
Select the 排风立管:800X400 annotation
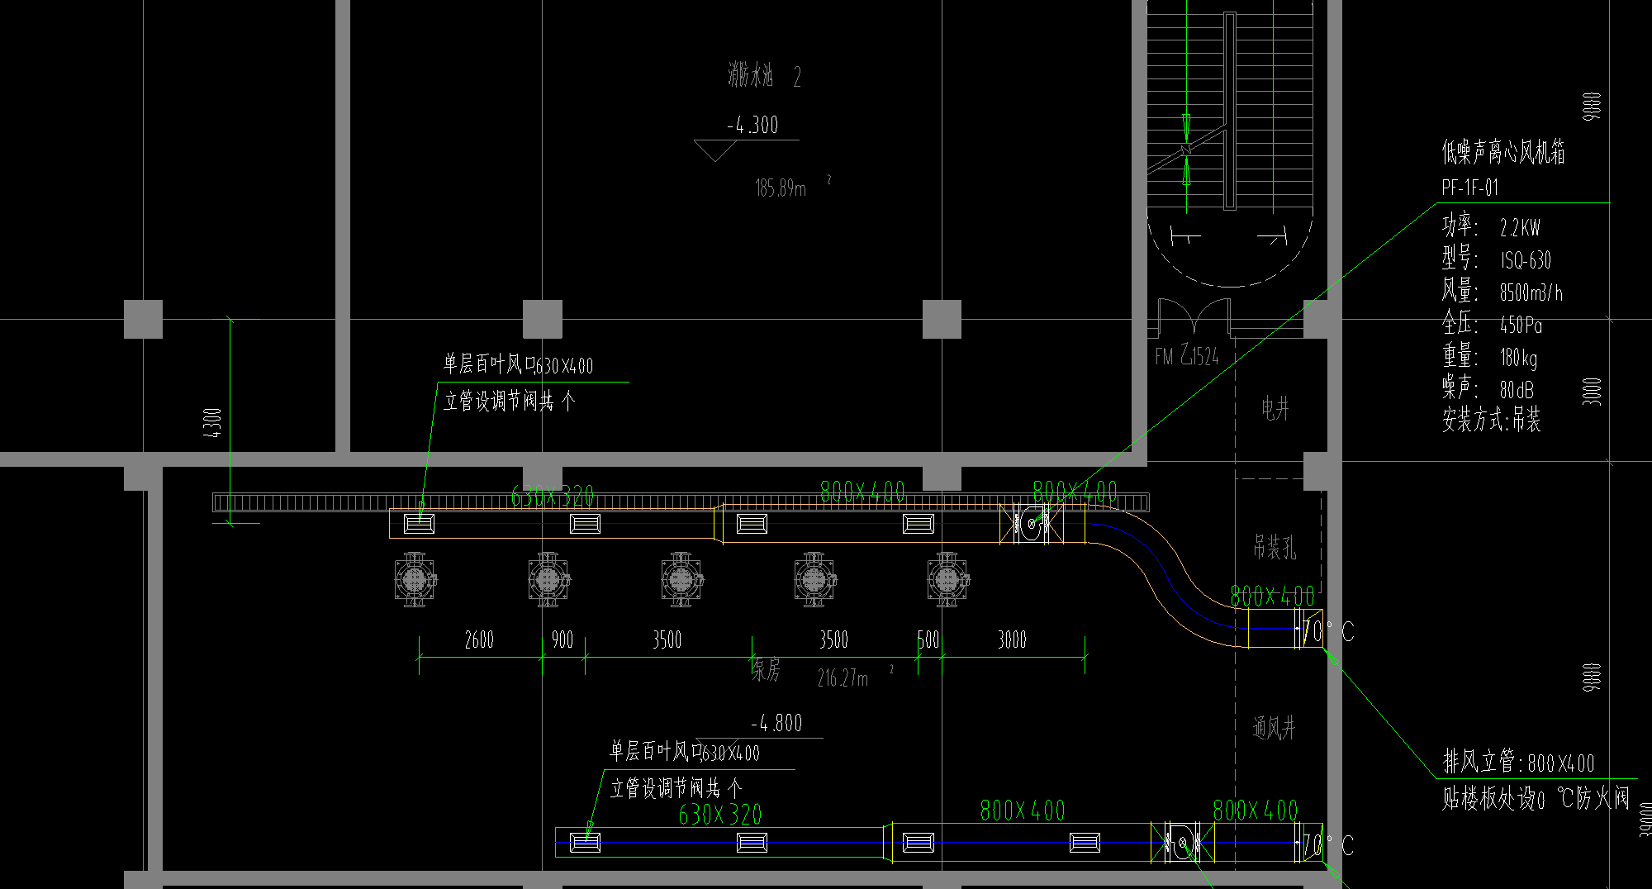click(x=1518, y=762)
